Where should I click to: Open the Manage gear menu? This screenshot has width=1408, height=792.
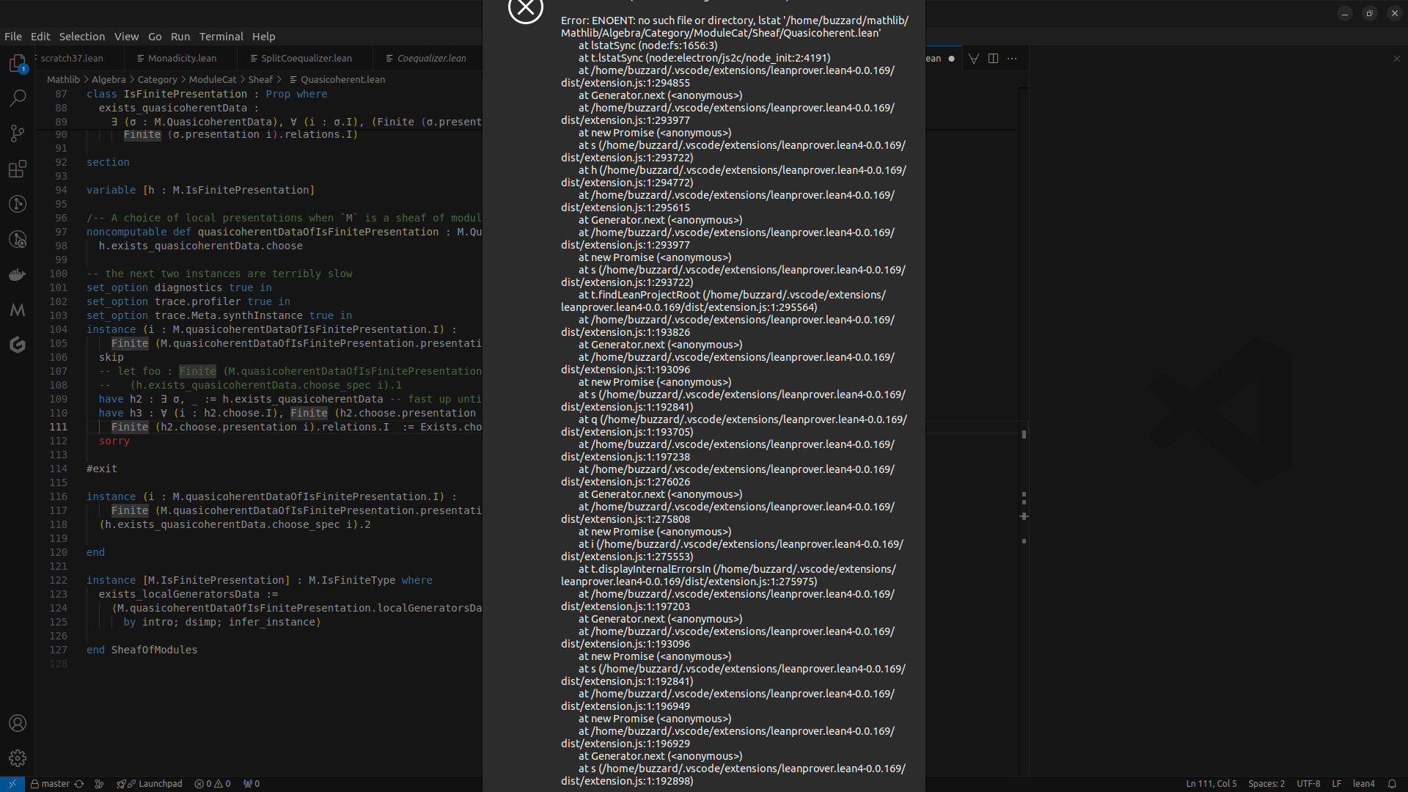pos(18,758)
